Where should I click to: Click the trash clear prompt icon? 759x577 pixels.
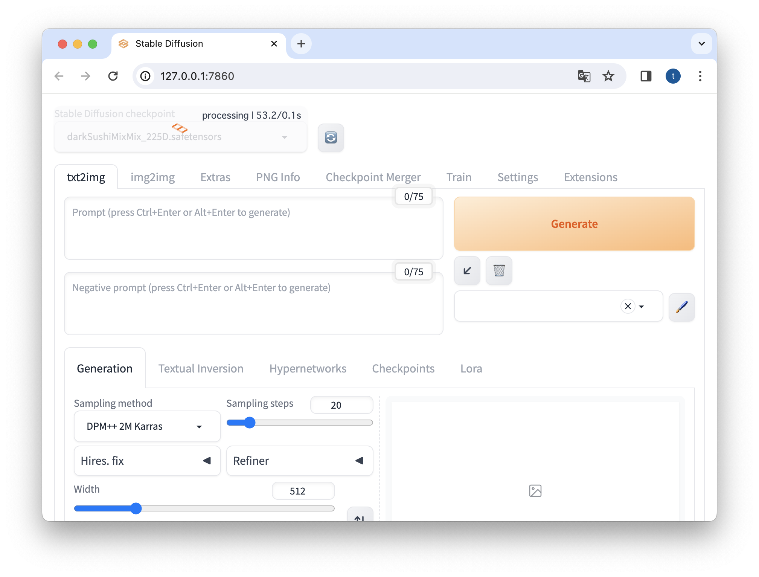pos(499,271)
